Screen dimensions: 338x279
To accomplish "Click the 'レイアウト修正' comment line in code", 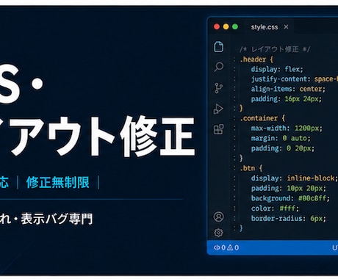I will [x=275, y=49].
